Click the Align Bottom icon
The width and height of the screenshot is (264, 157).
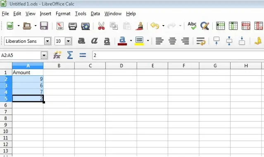coord(242,41)
